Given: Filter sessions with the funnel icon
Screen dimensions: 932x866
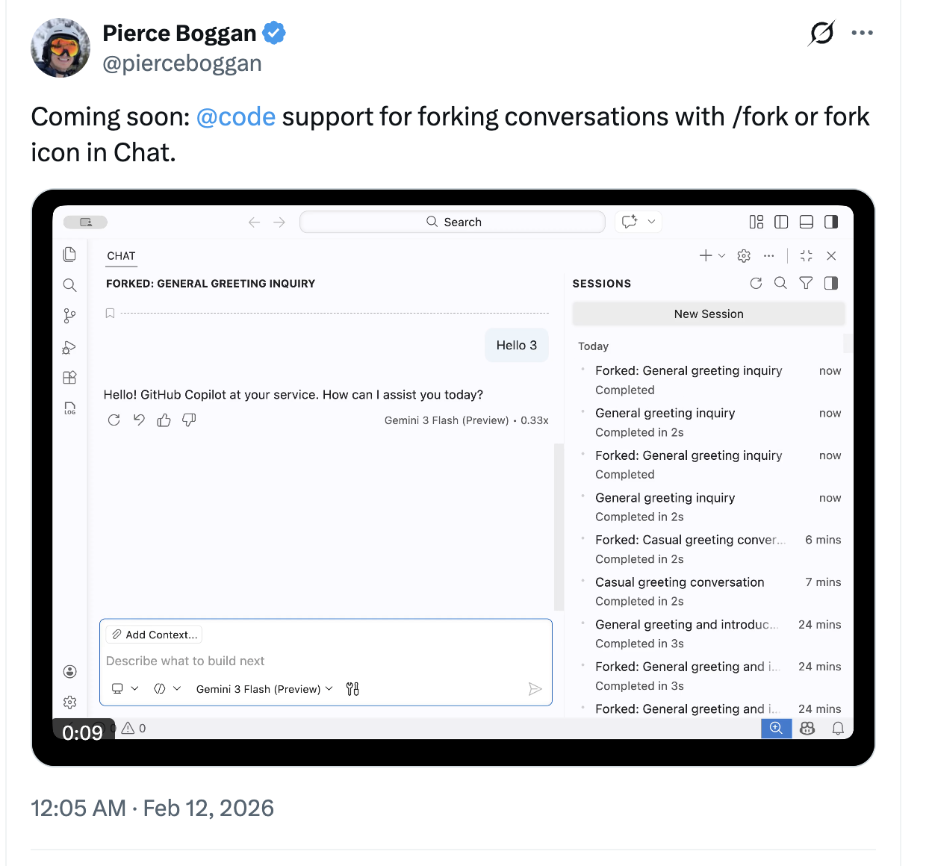Looking at the screenshot, I should click(805, 283).
